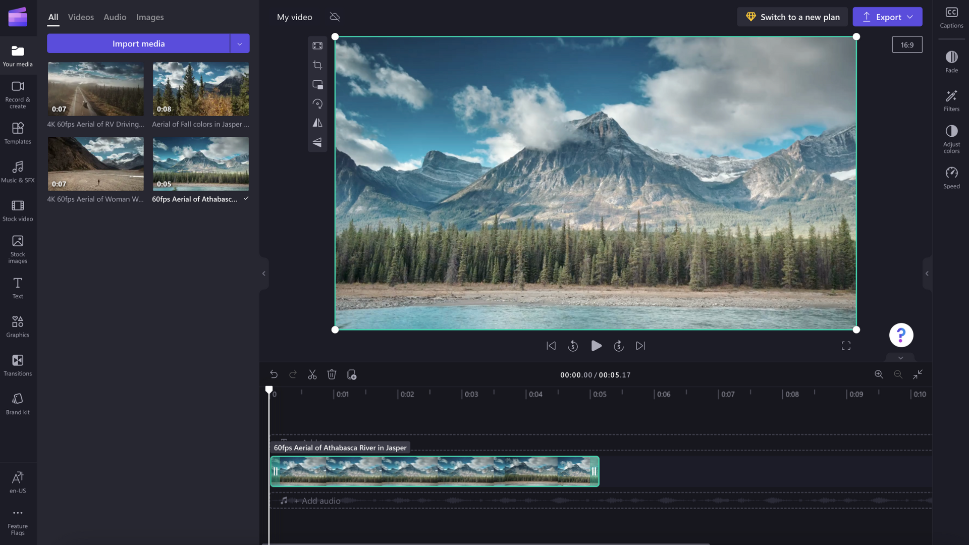Redo the last action
This screenshot has height=545, width=969.
(x=293, y=374)
